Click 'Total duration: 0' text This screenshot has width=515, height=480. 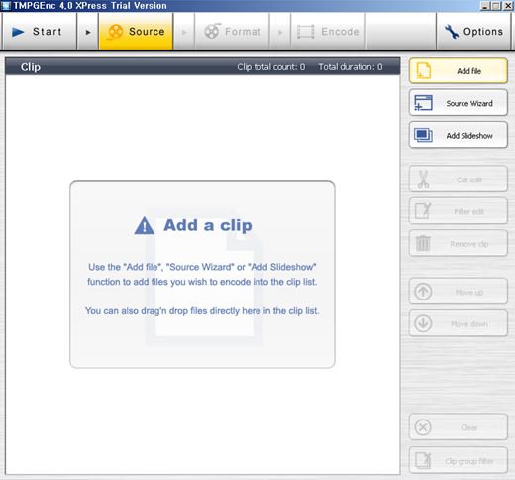coord(351,67)
